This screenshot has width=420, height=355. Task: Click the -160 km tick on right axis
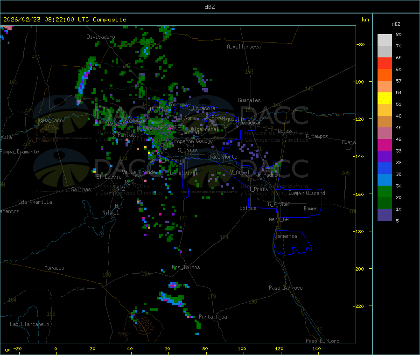pos(360,194)
